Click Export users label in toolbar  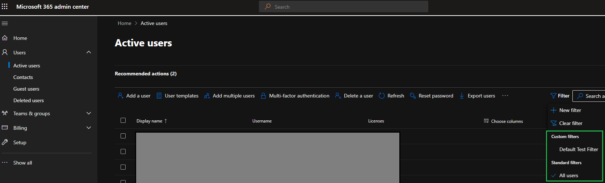pos(482,96)
